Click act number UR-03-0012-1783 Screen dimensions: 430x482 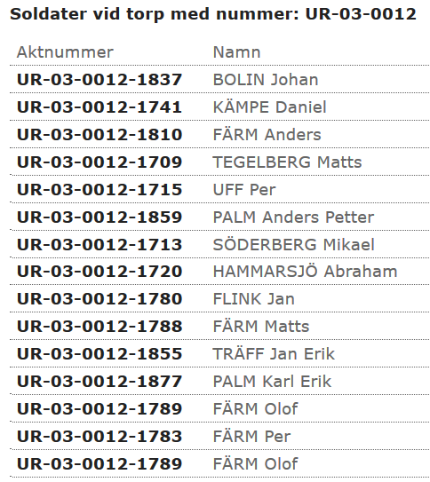[100, 436]
